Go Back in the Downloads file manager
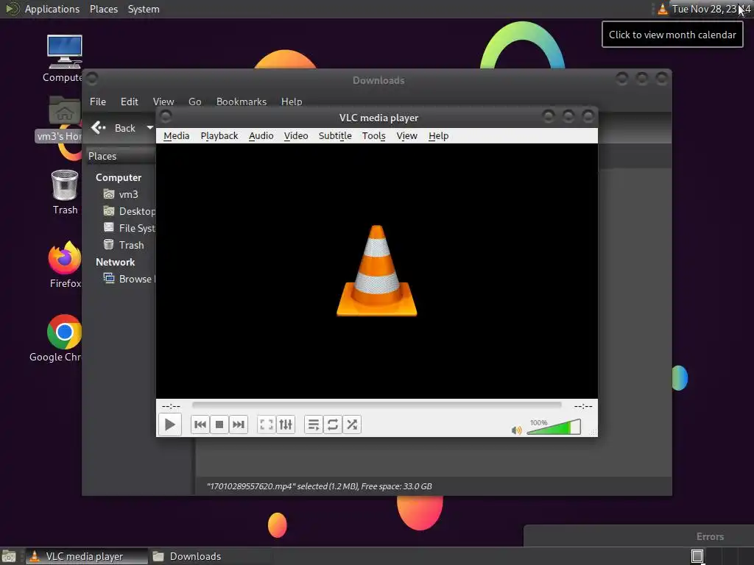 pos(114,128)
